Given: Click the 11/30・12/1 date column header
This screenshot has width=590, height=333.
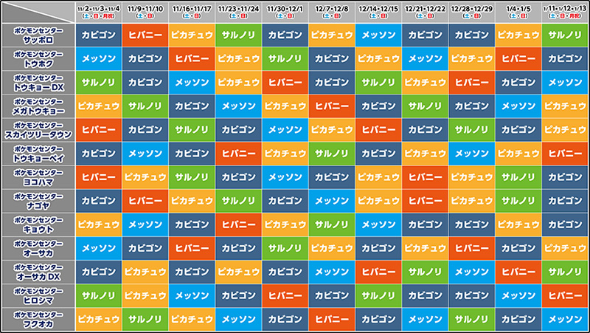Looking at the screenshot, I should pyautogui.click(x=285, y=12).
